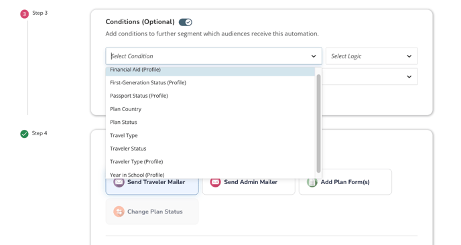The image size is (461, 245).
Task: Collapse the Select Condition dropdown chevron
Action: coord(314,56)
